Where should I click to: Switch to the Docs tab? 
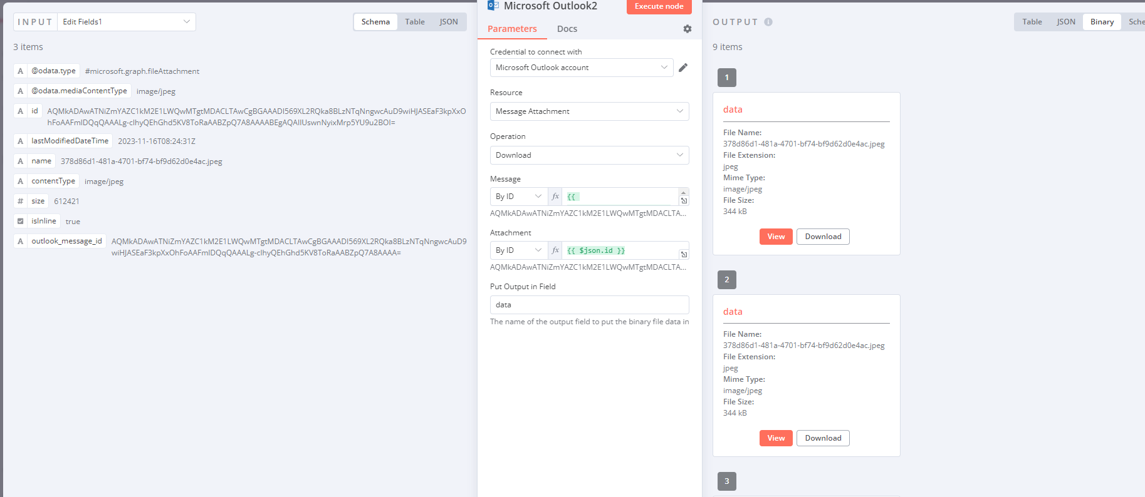(x=567, y=29)
